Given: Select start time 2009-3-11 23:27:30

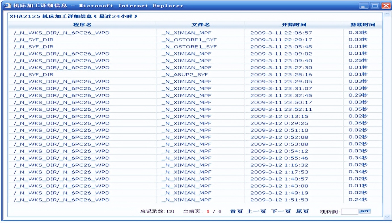Looking at the screenshot, I should 281,68.
